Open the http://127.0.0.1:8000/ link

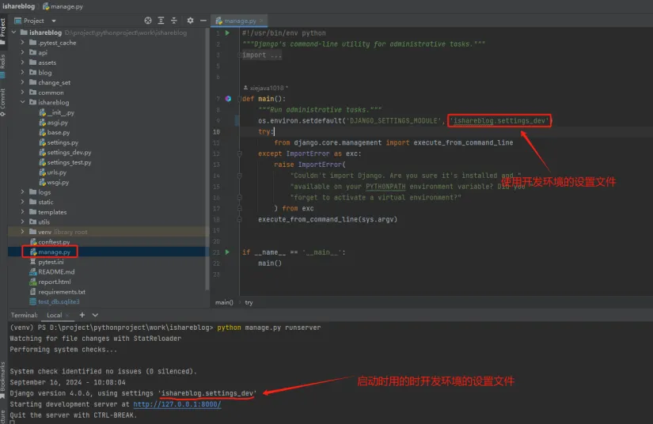(x=177, y=404)
